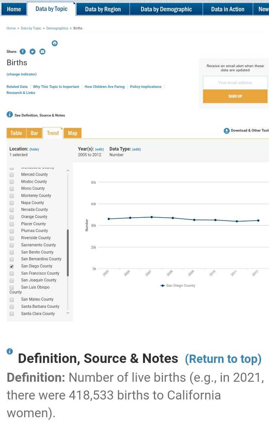269x421 pixels.
Task: Open the Data by Region menu
Action: [103, 9]
